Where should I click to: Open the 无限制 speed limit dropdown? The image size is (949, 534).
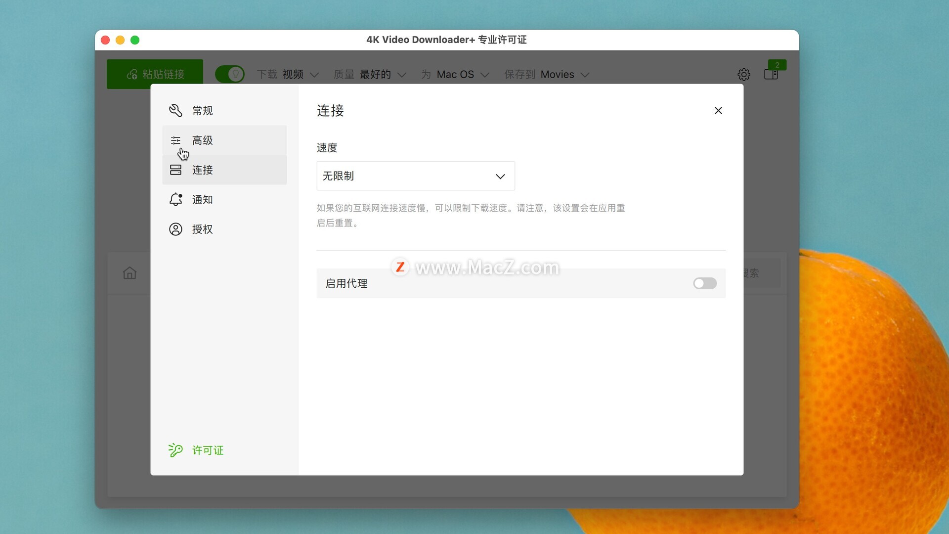[x=416, y=176]
